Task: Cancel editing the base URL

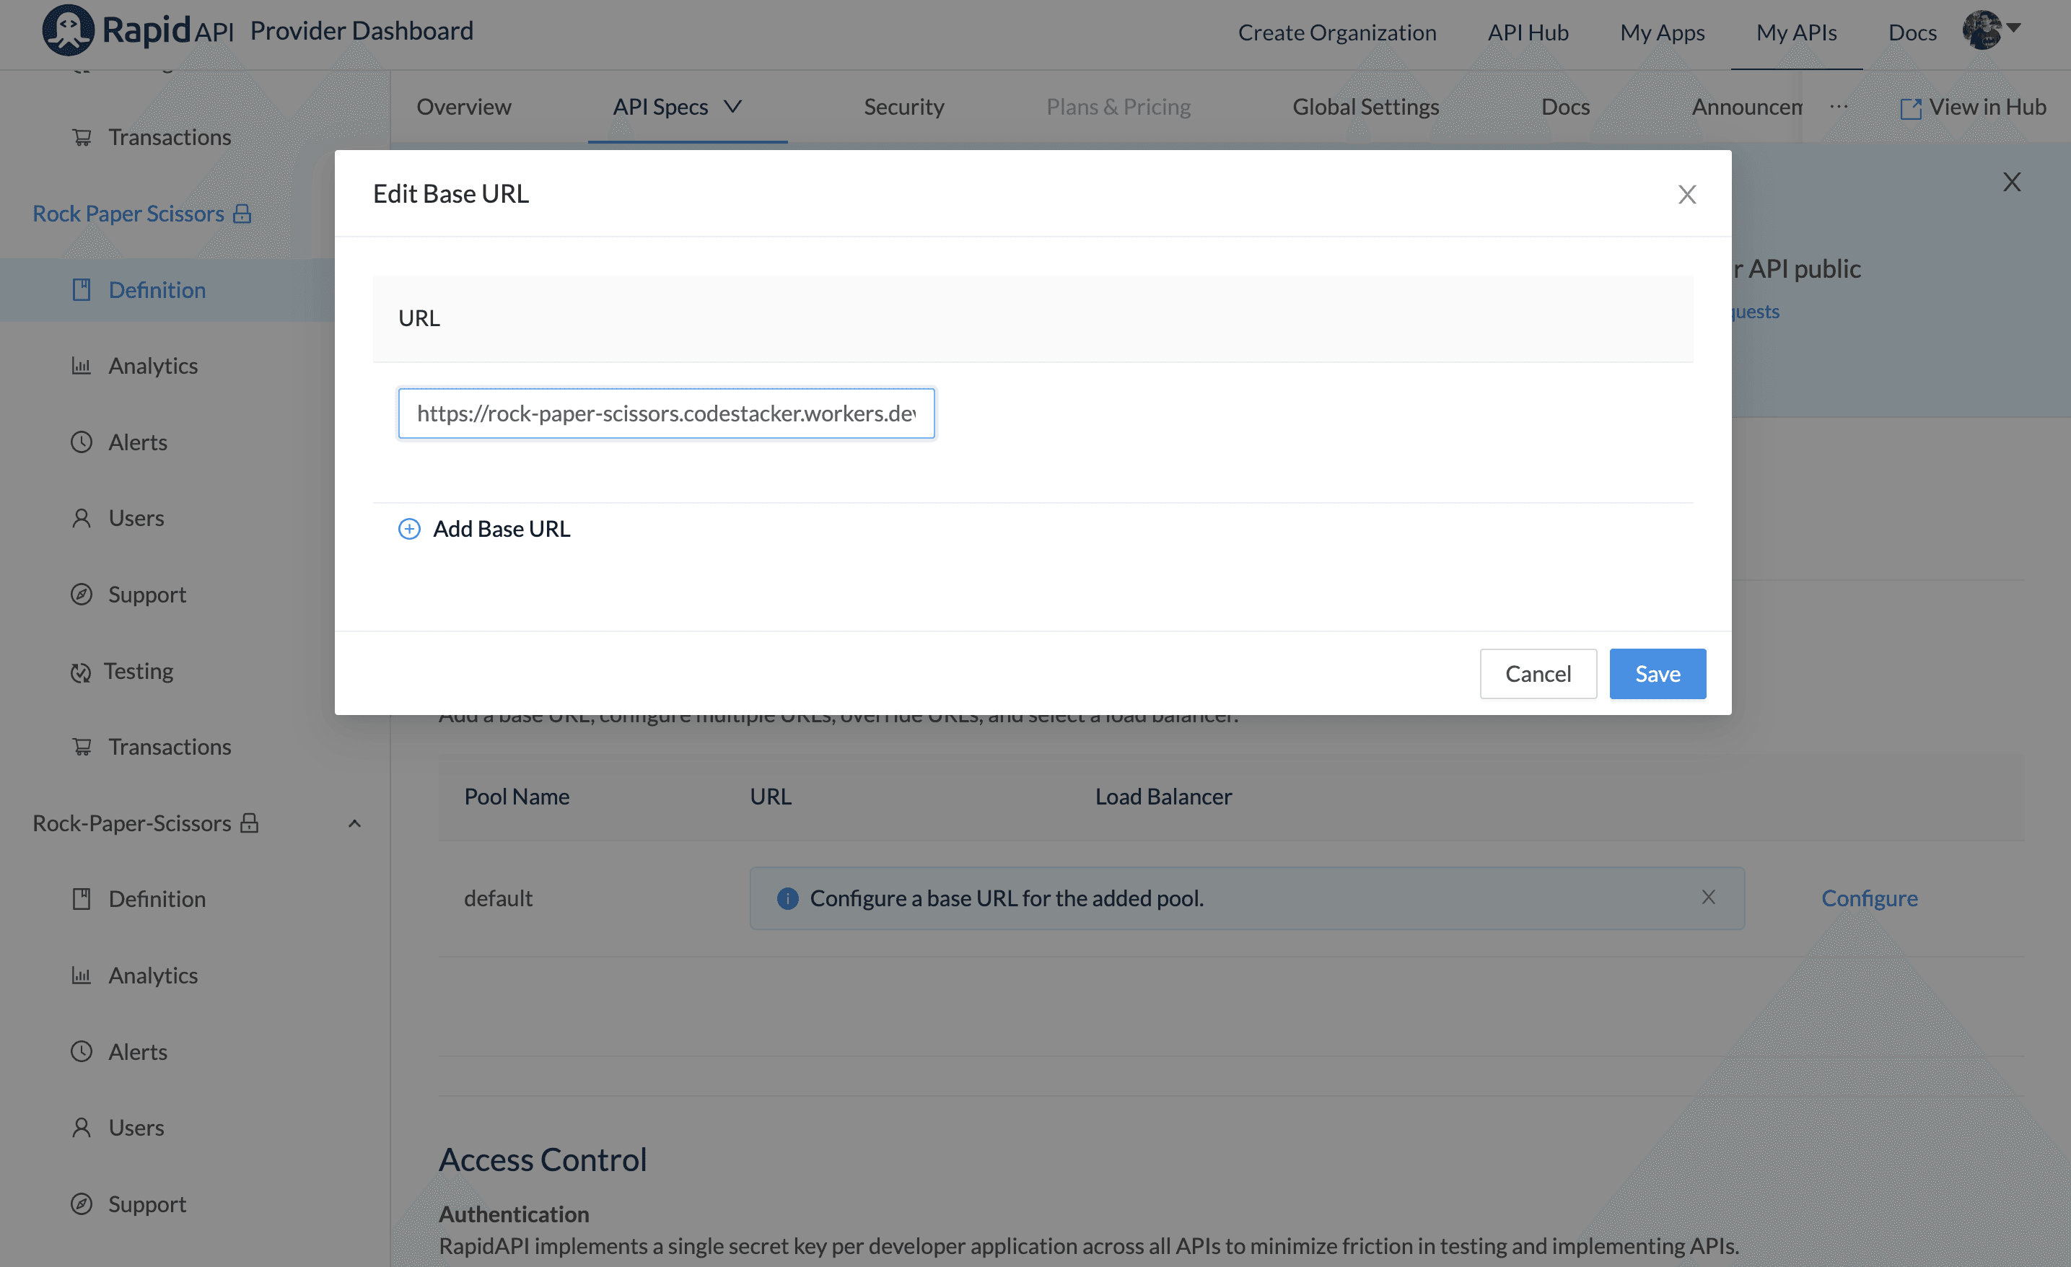Action: (1538, 674)
